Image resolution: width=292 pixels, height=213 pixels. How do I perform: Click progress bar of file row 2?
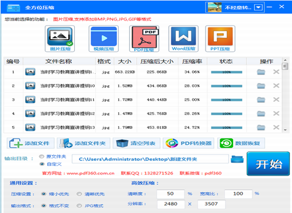coord(227,86)
